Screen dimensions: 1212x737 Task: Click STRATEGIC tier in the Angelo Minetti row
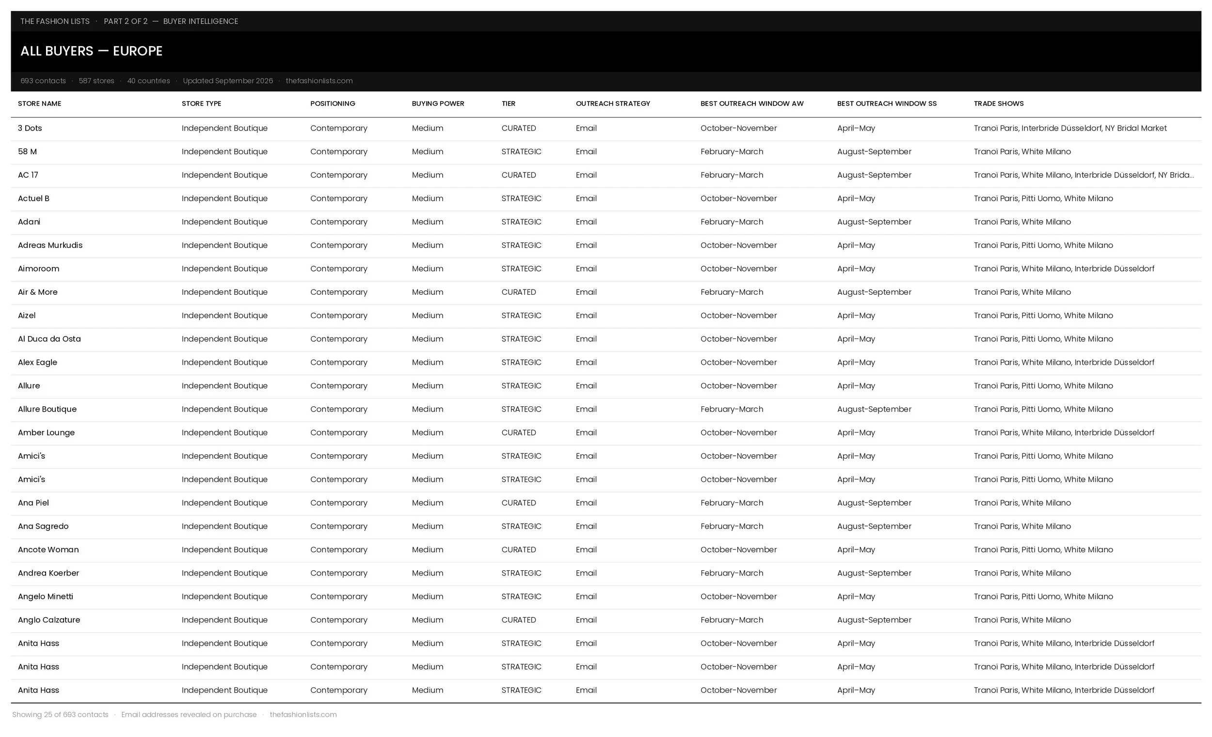point(521,596)
